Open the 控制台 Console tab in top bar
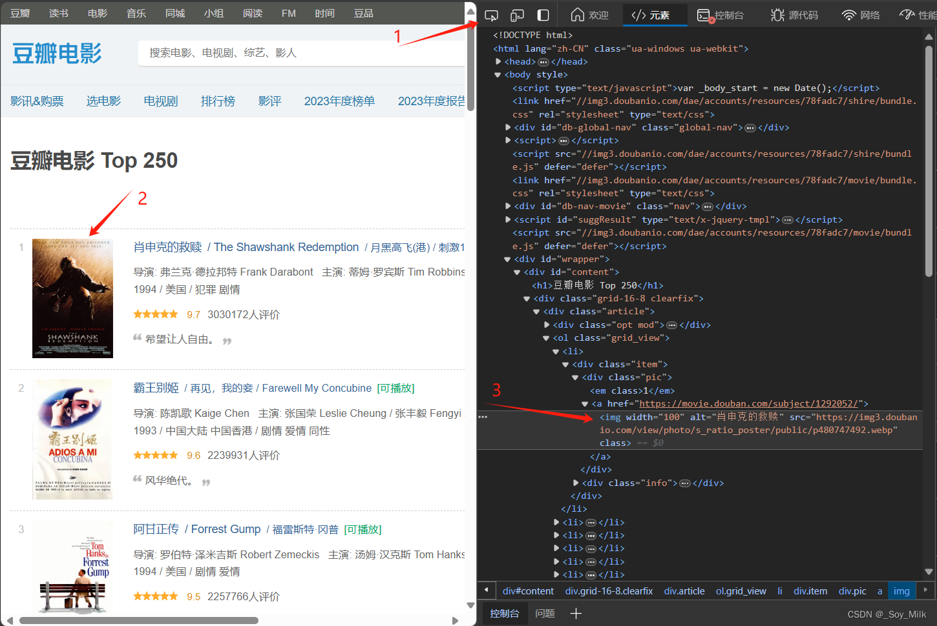This screenshot has width=937, height=626. pyautogui.click(x=721, y=15)
